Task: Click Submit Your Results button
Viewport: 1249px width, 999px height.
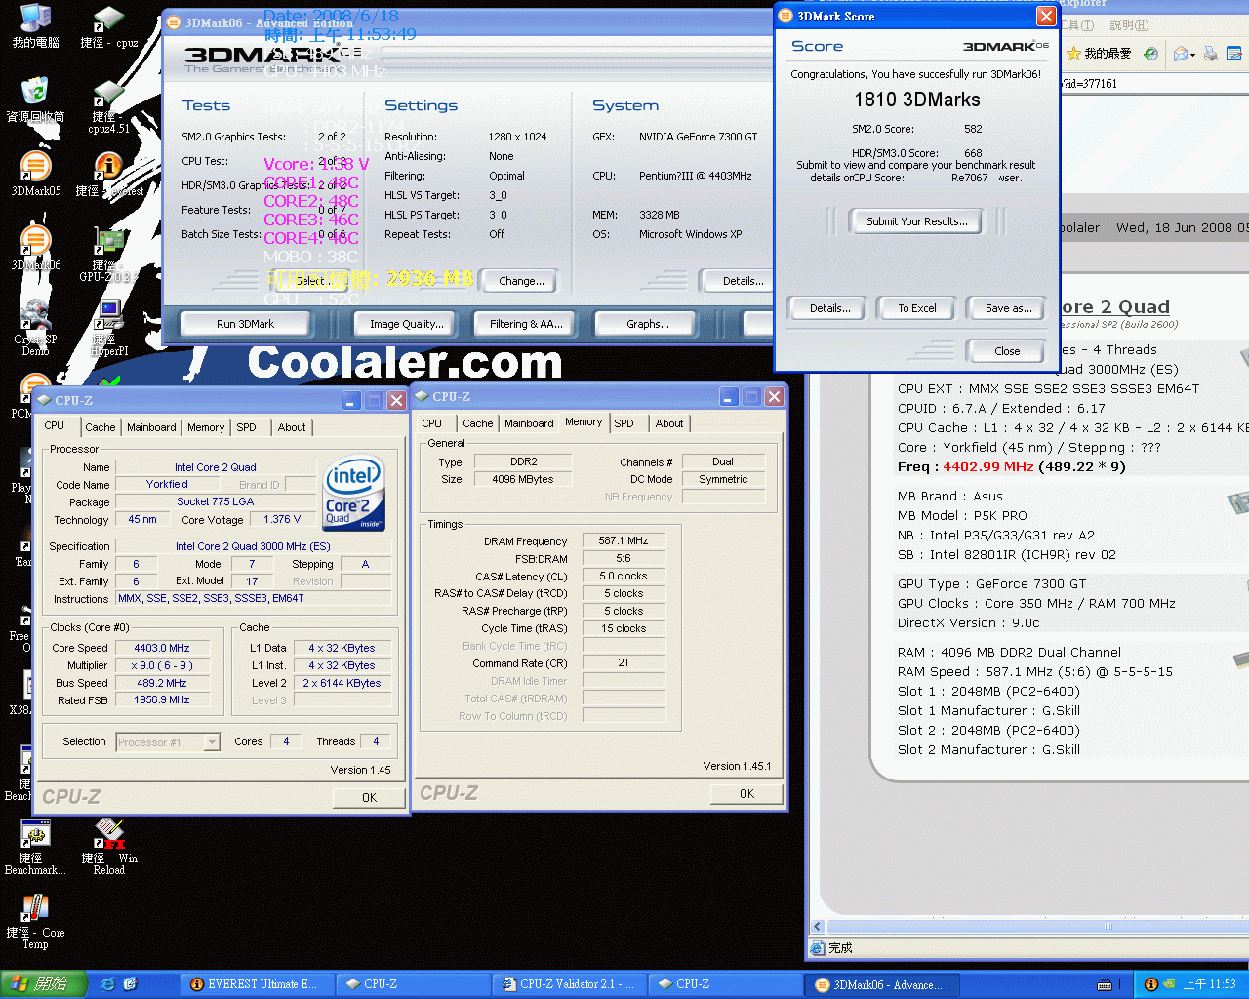Action: tap(916, 221)
